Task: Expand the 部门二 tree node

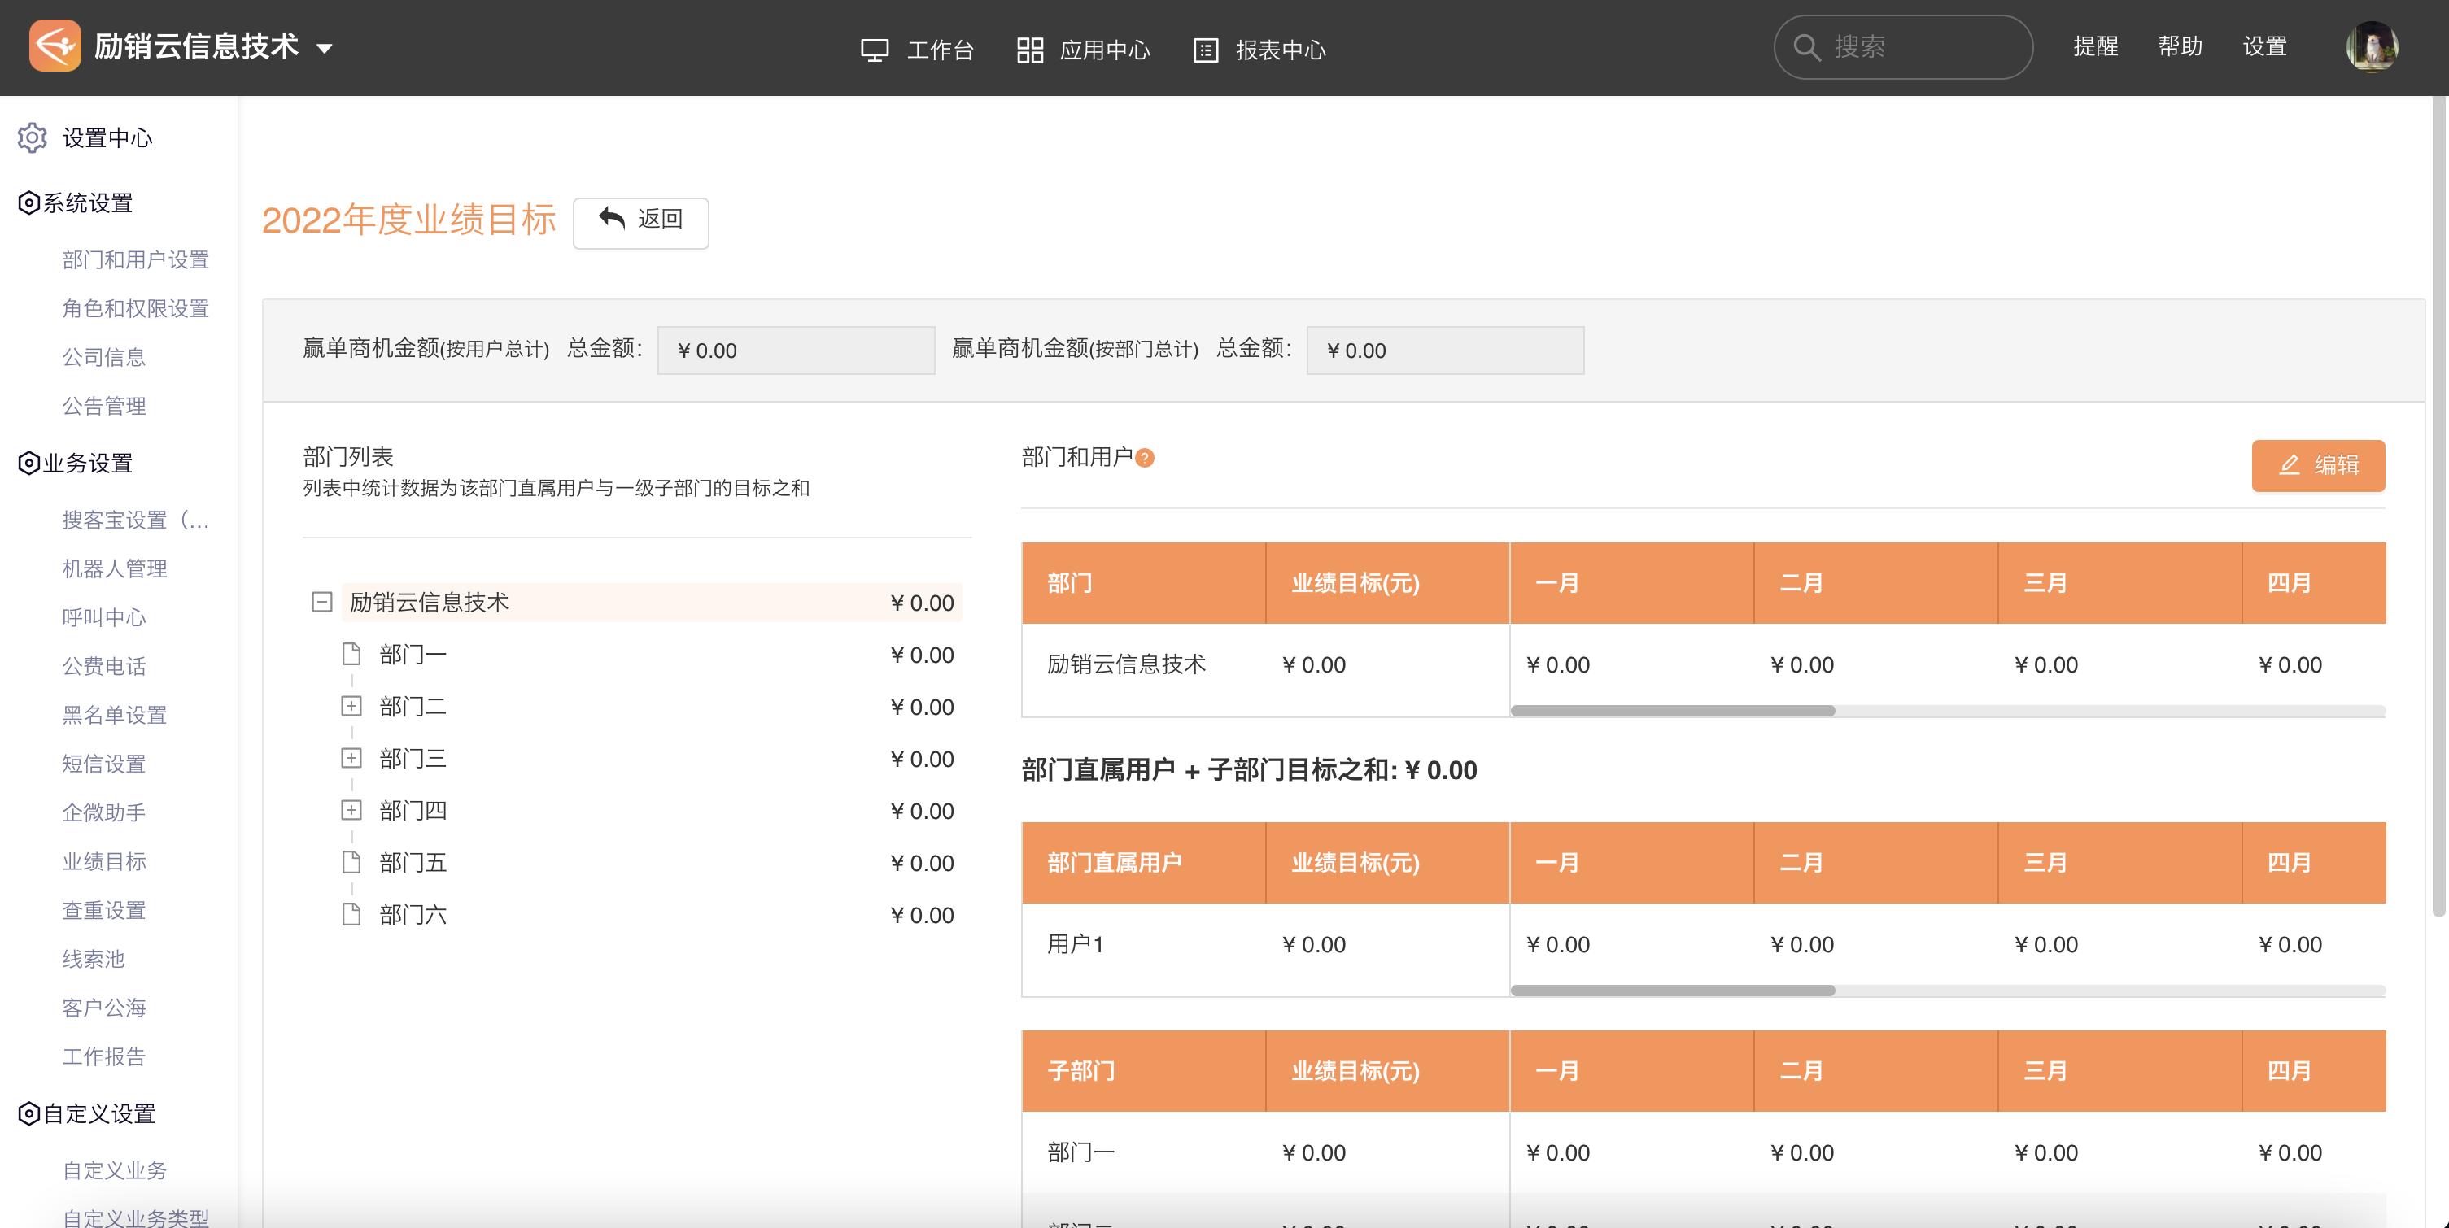Action: [x=351, y=706]
